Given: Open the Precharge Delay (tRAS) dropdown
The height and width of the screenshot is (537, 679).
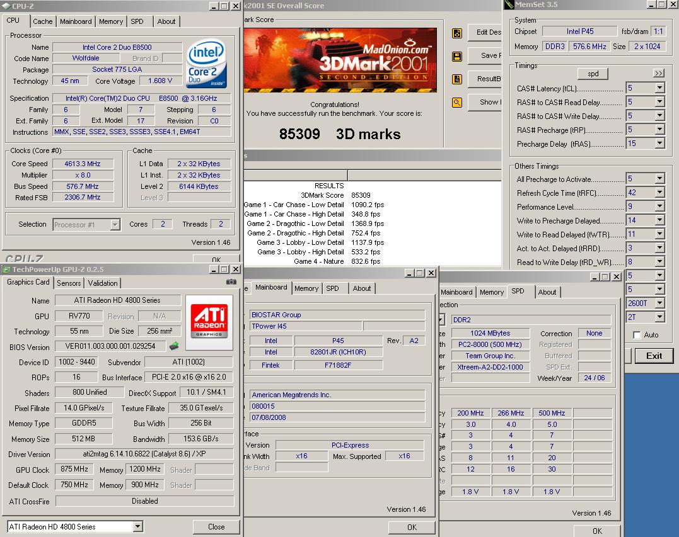Looking at the screenshot, I should click(x=659, y=144).
